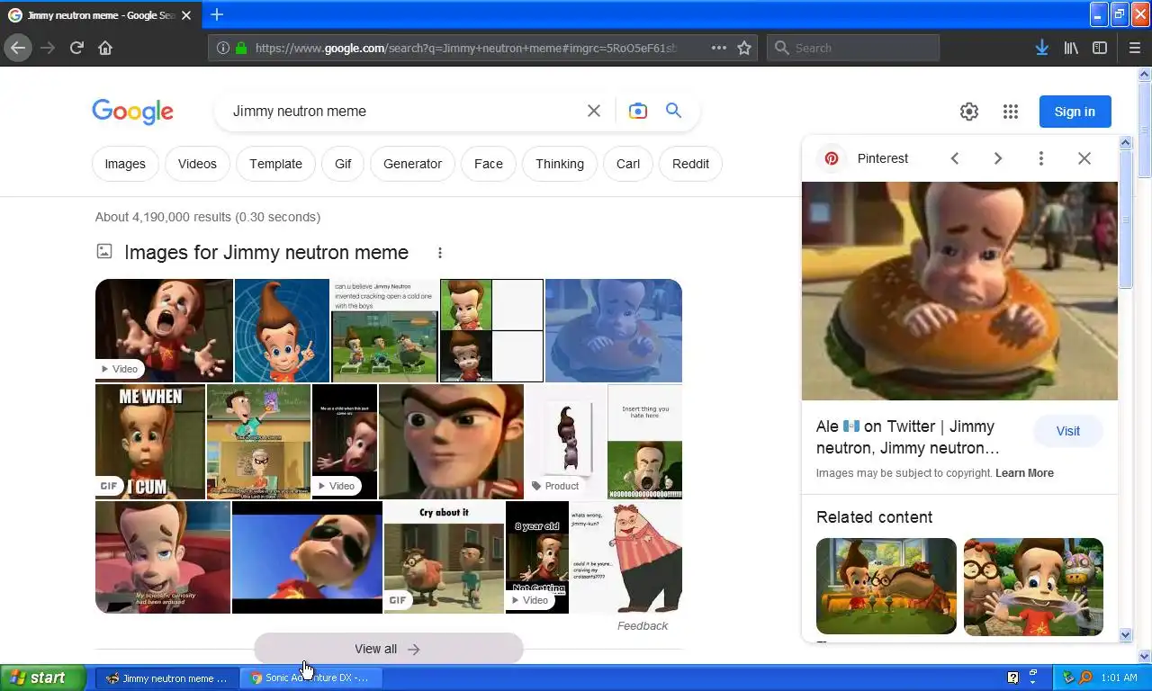Screen dimensions: 1152x691
Task: Click the preview panel scrollbar down arrow
Action: click(1125, 634)
